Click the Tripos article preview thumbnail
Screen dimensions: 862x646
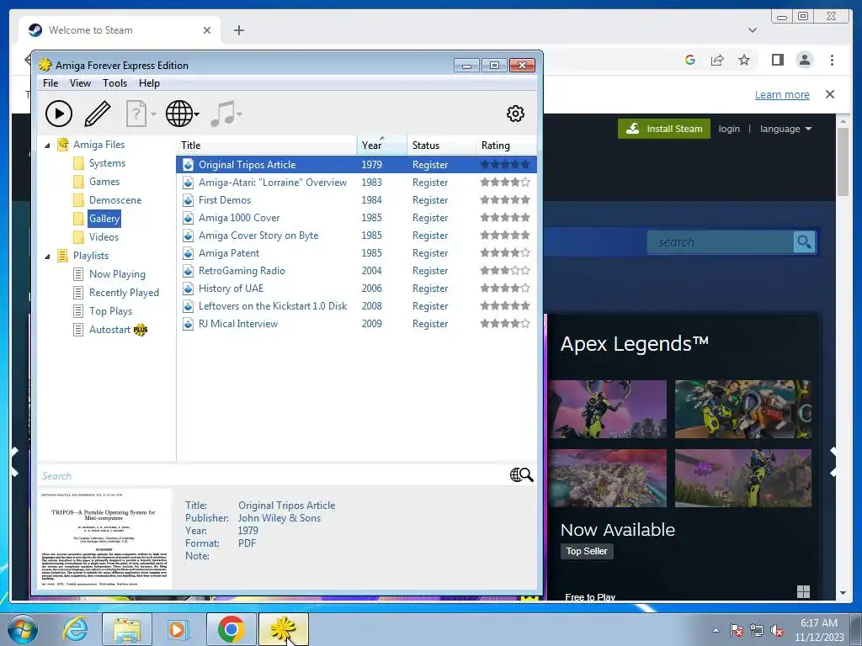pos(104,538)
